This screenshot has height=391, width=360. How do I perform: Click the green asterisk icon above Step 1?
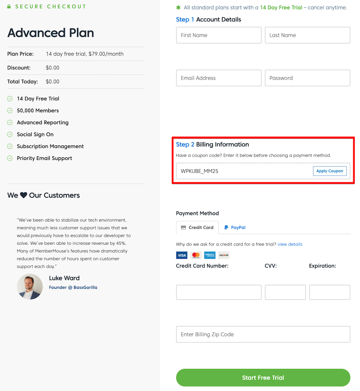(x=178, y=8)
